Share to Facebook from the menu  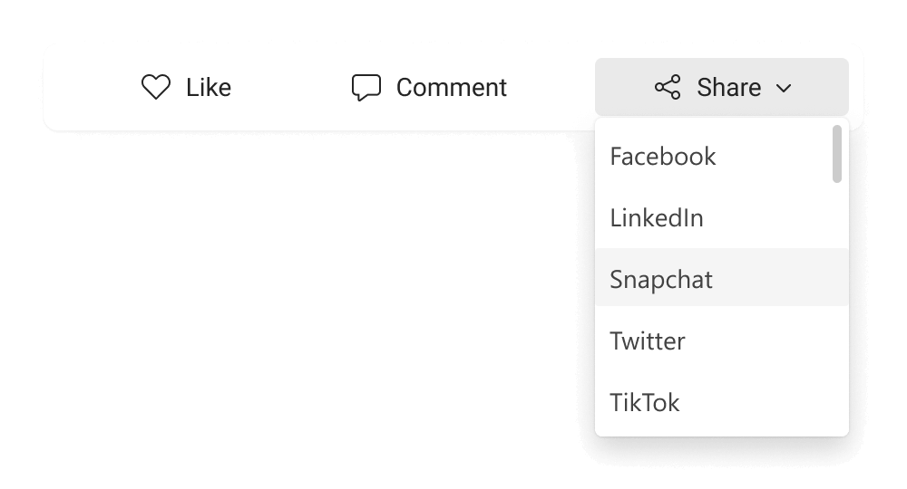663,157
